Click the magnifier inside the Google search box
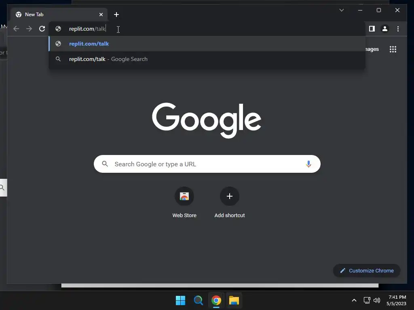This screenshot has width=414, height=310. pyautogui.click(x=105, y=164)
